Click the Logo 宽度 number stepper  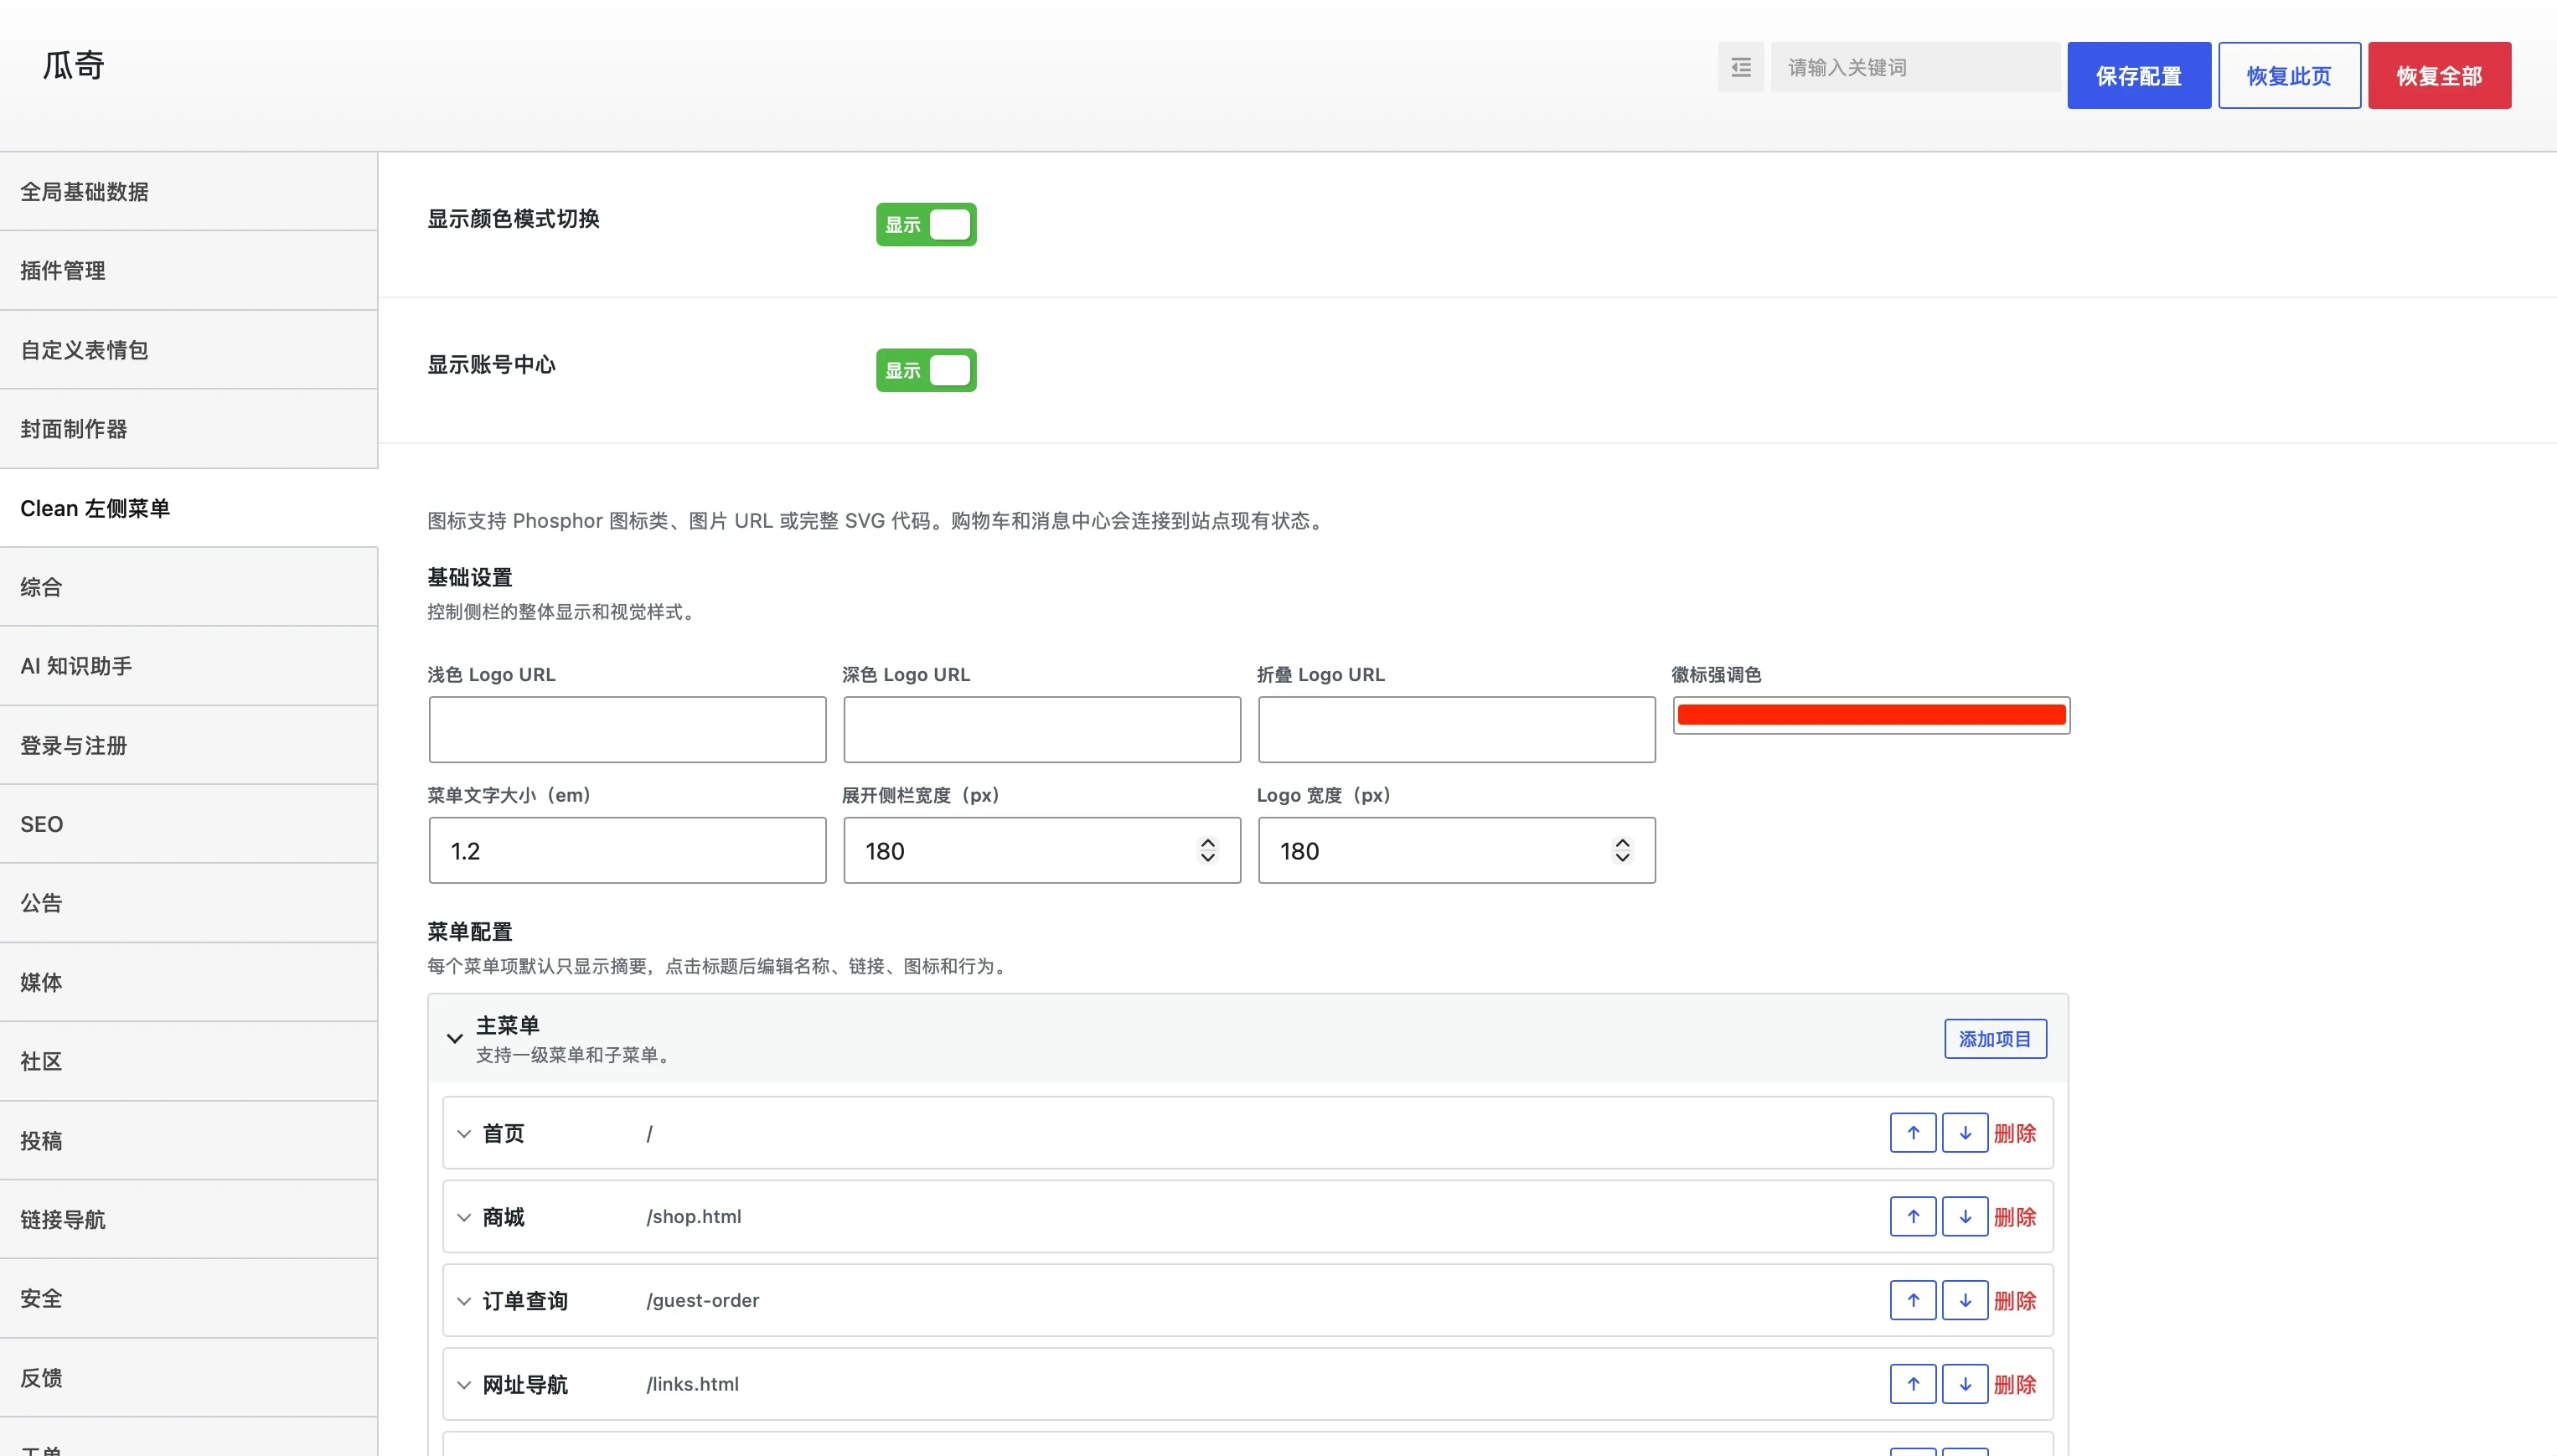pos(1621,851)
